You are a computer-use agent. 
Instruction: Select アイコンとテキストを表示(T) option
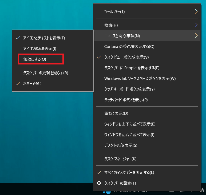(x=53, y=38)
